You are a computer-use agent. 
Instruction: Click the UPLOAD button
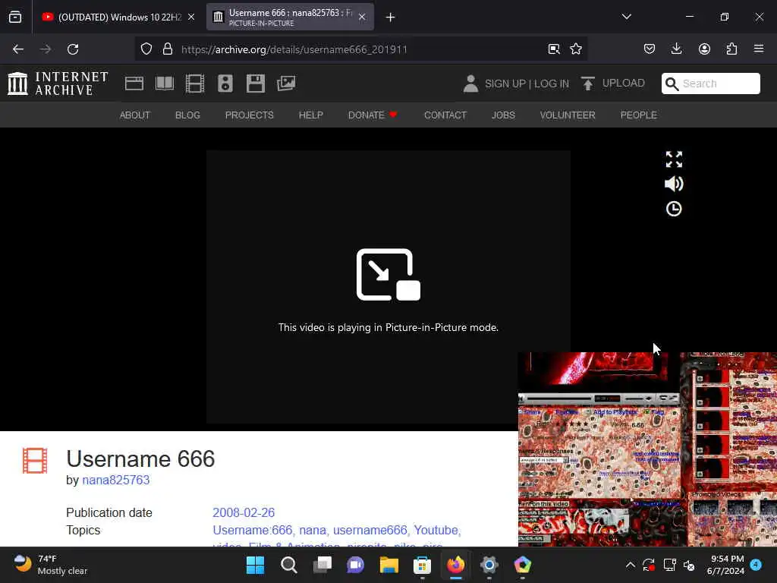(x=613, y=84)
